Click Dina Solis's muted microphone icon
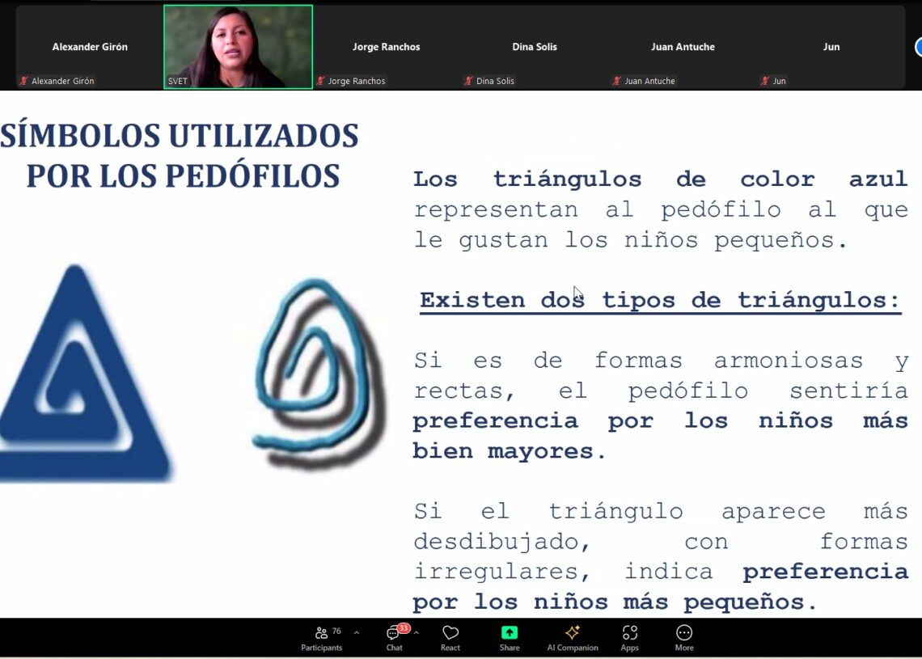Image resolution: width=922 pixels, height=659 pixels. click(469, 81)
